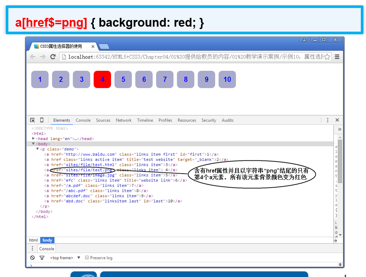Switch to the Elements tab
This screenshot has width=366, height=277.
coord(62,120)
